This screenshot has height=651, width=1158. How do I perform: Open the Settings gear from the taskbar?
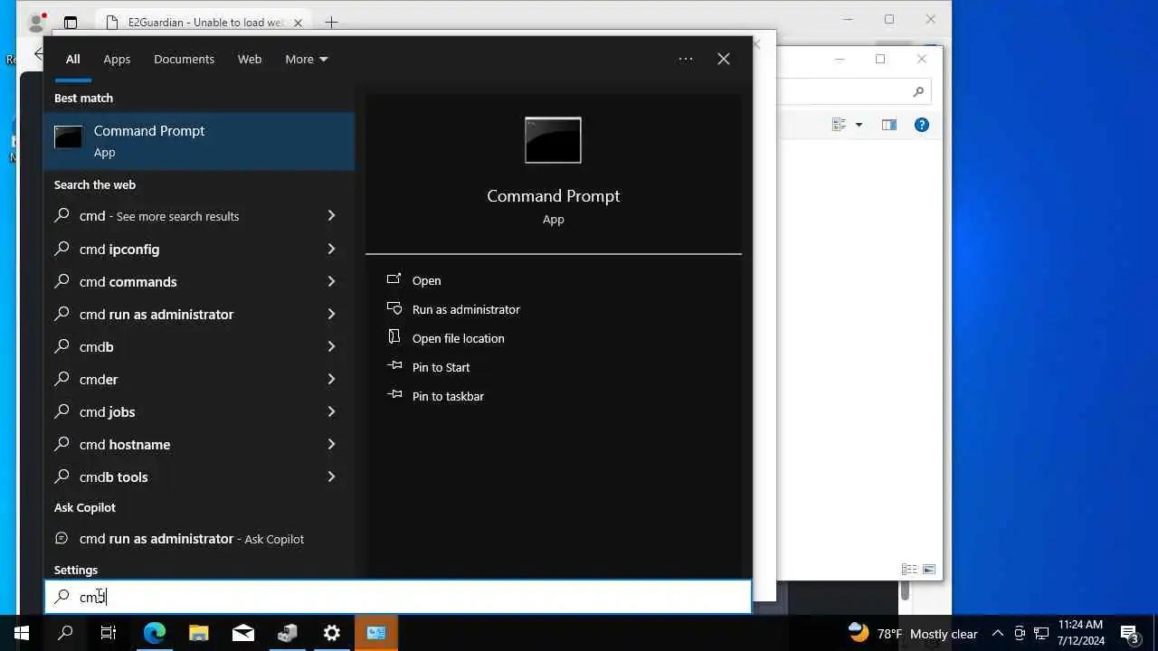[332, 633]
